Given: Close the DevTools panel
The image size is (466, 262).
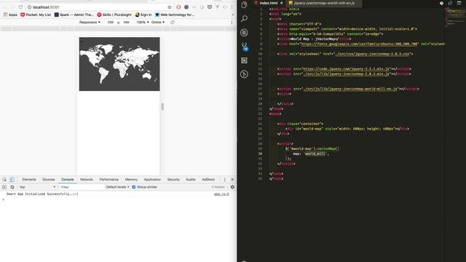Looking at the screenshot, I should 232,180.
